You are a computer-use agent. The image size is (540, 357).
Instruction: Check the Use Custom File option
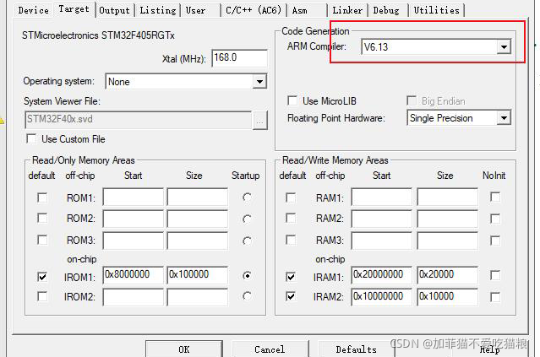coord(31,138)
